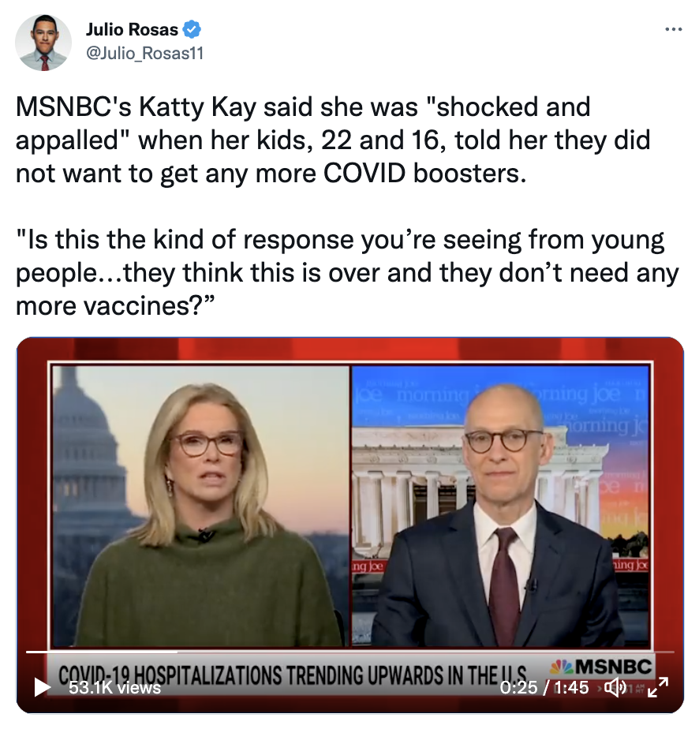Click the "shocked and appalled" tweet paragraph

[333, 140]
